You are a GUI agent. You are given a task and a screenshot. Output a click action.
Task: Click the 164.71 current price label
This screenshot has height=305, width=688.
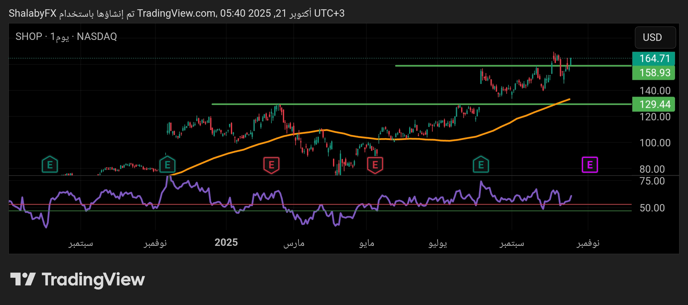(x=654, y=58)
